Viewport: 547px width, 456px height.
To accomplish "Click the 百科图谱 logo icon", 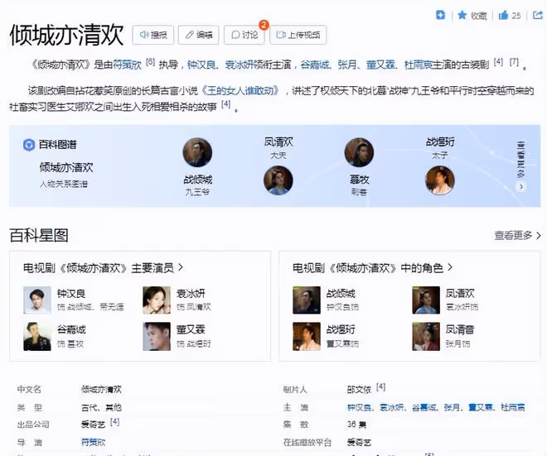I will tap(29, 145).
